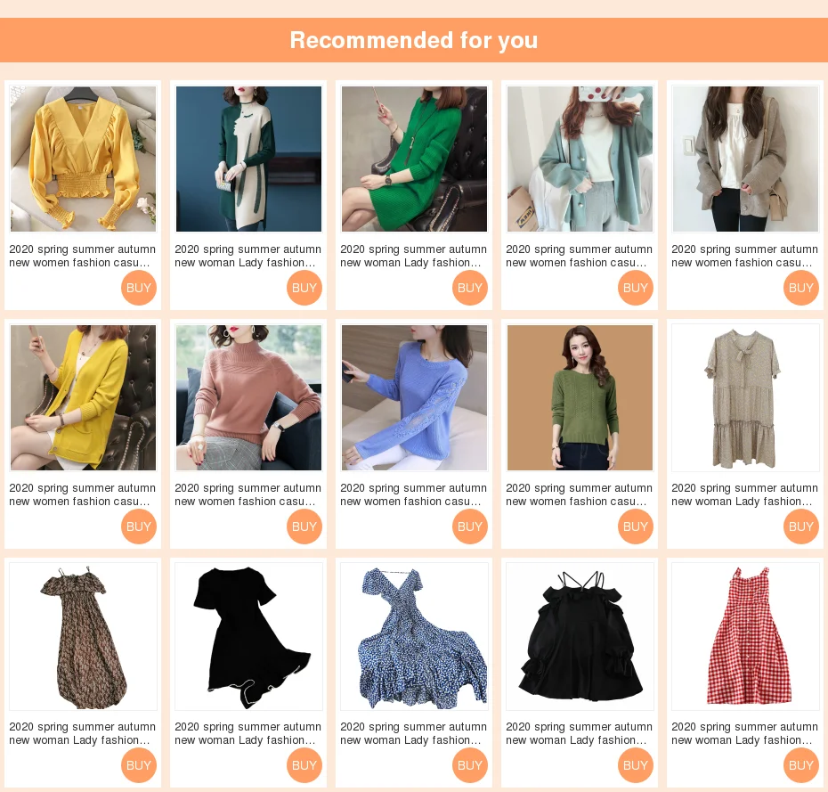
Task: Click BUY under the pink turtleneck sweater
Action: 304,527
